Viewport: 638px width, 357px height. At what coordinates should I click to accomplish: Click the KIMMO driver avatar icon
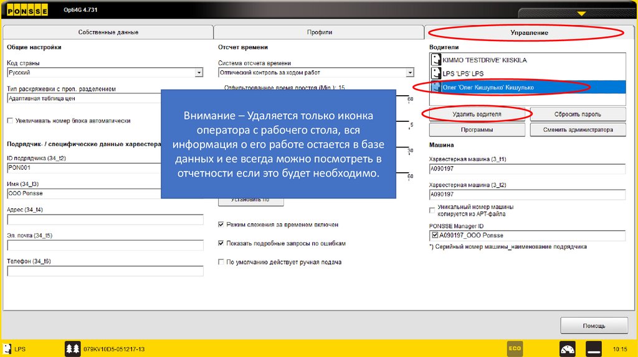[436, 60]
